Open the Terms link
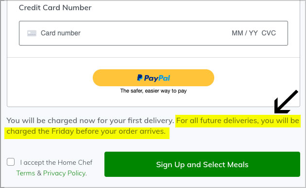Image resolution: width=306 pixels, height=188 pixels. [26, 173]
